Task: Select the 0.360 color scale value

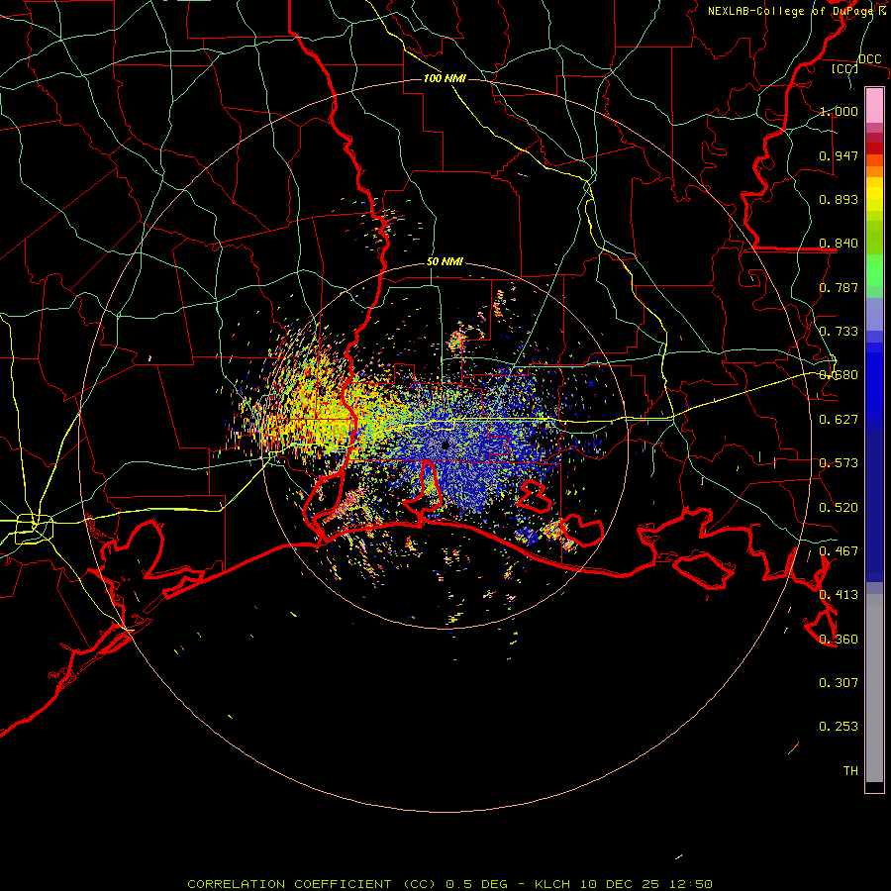Action: 839,640
